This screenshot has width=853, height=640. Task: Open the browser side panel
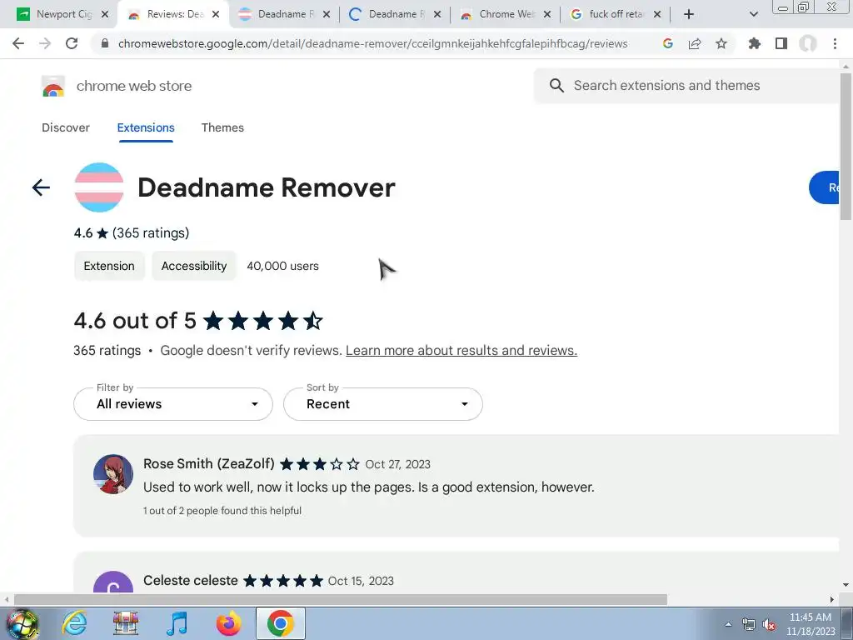(x=781, y=43)
